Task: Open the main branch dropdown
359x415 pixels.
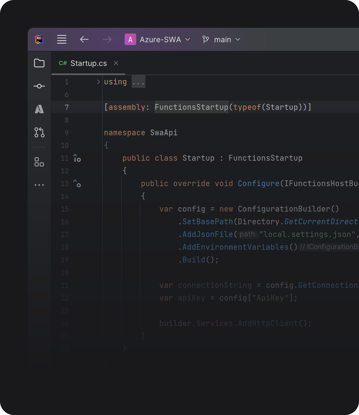Action: (x=222, y=39)
